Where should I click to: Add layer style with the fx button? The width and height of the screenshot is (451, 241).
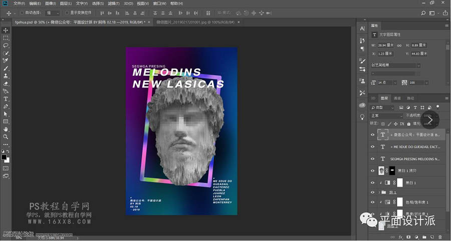tap(400, 237)
